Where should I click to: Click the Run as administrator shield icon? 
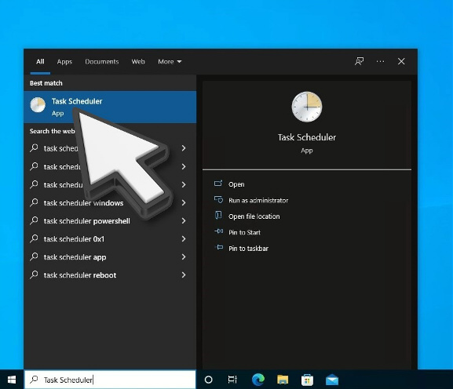(218, 199)
